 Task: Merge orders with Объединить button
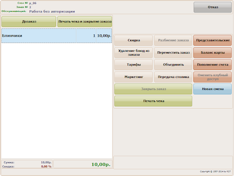pyautogui.click(x=173, y=65)
